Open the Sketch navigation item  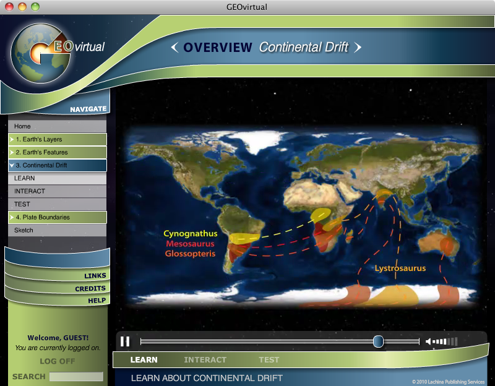pyautogui.click(x=57, y=230)
